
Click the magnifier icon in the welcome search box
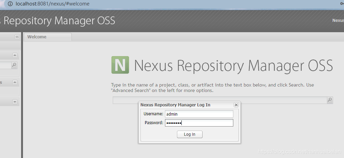[330, 100]
